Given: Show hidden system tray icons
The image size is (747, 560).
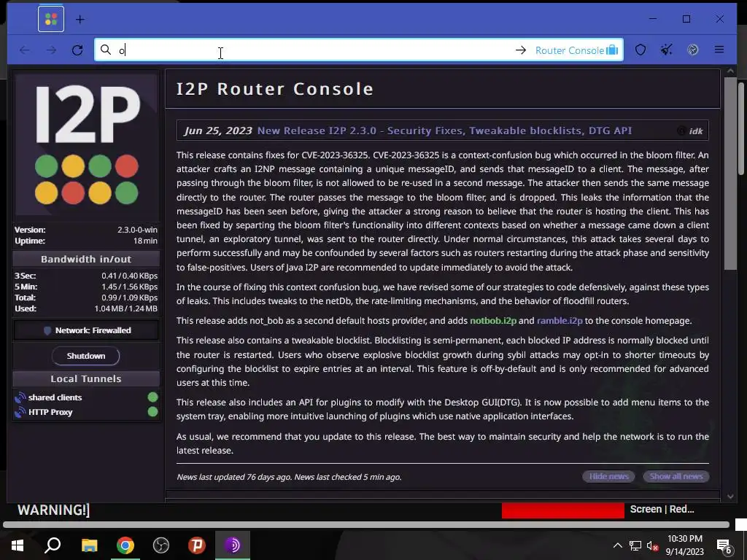Looking at the screenshot, I should [x=617, y=545].
